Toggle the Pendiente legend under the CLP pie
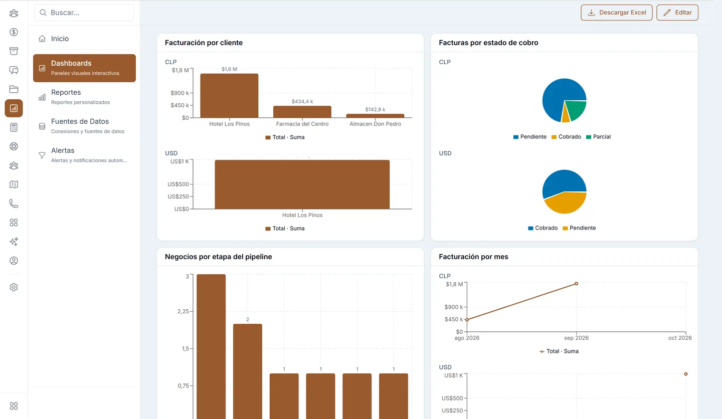 tap(530, 137)
